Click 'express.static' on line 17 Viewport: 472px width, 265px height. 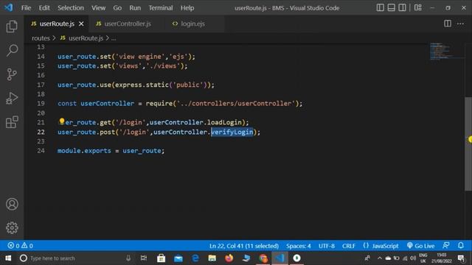click(x=142, y=85)
